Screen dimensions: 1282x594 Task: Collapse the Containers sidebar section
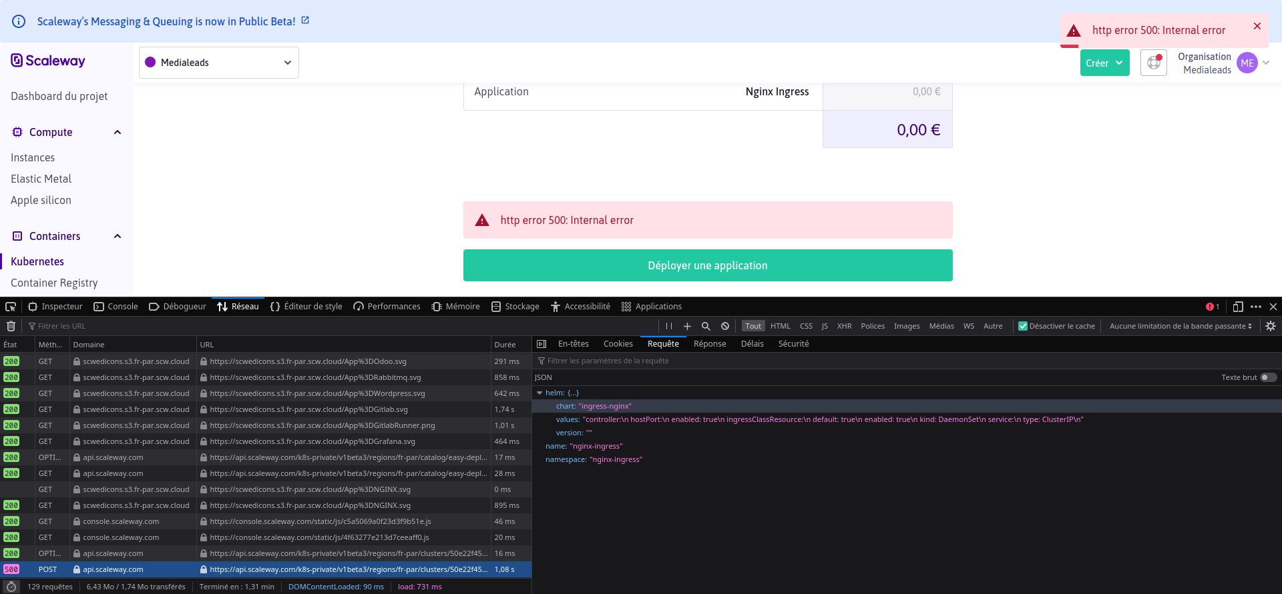(118, 236)
